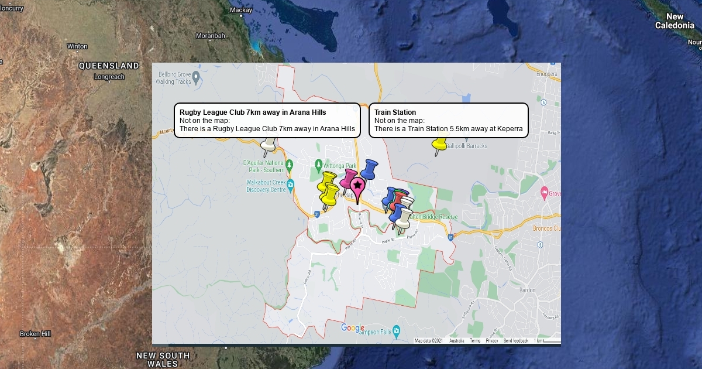Open the Bellbird Grove Walking Tracks place marker
Image resolution: width=702 pixels, height=369 pixels.
196,77
